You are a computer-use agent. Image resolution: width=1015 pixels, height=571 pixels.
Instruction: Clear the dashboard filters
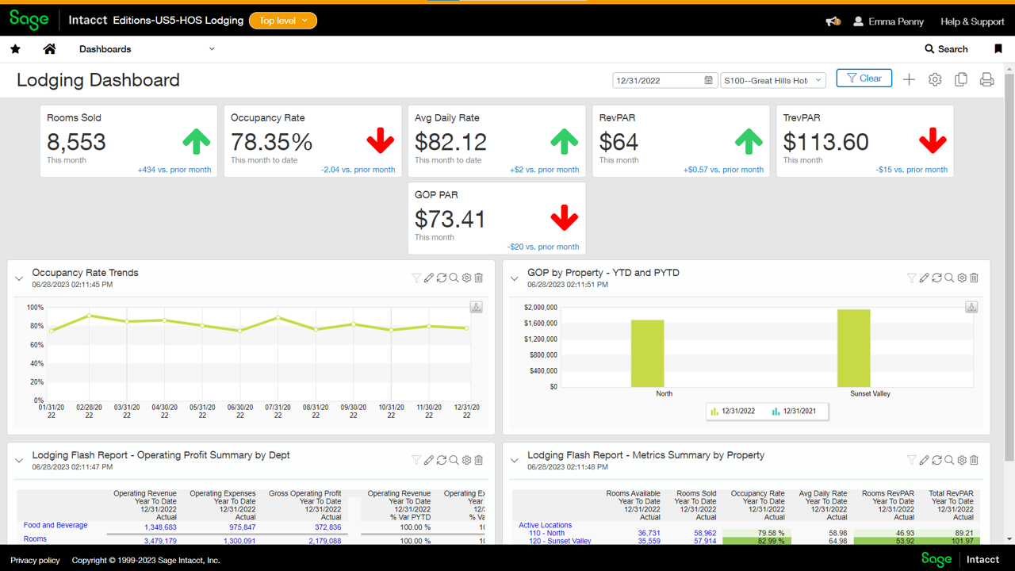[x=864, y=79]
